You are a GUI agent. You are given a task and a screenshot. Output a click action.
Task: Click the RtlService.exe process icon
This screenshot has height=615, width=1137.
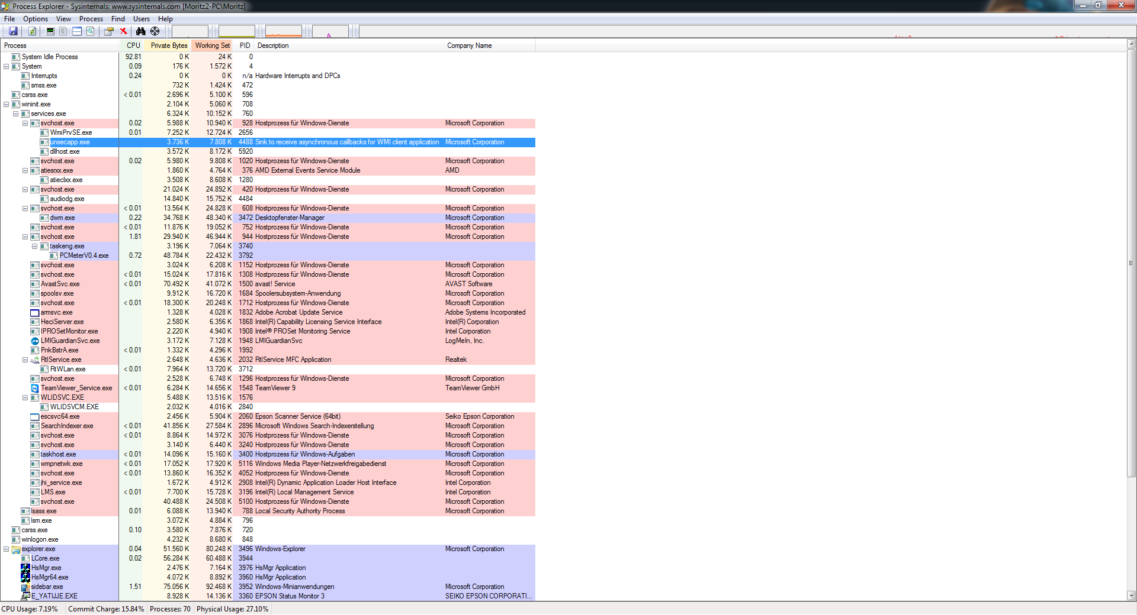35,360
